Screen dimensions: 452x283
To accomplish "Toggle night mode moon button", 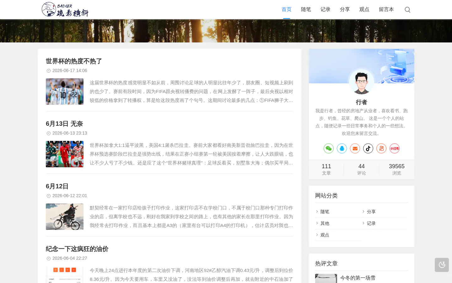I will point(442,265).
